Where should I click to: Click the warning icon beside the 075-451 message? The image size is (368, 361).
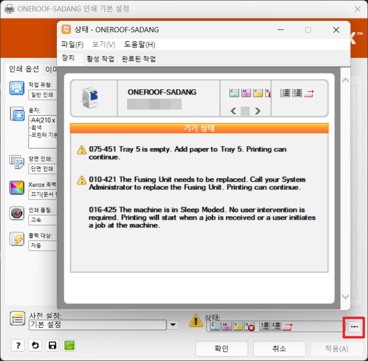pos(82,150)
